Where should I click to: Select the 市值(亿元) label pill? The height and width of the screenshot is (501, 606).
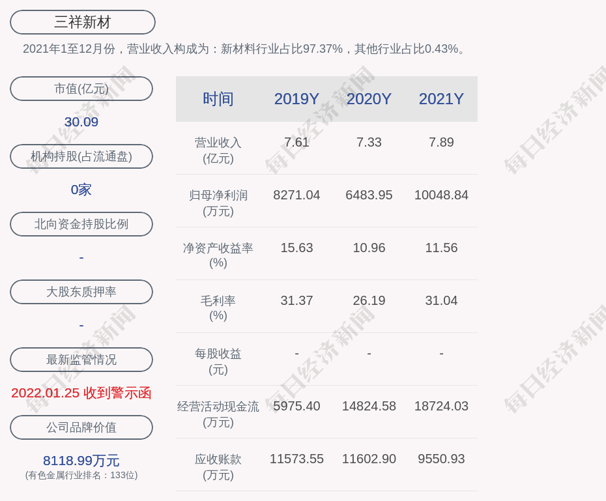pyautogui.click(x=81, y=89)
